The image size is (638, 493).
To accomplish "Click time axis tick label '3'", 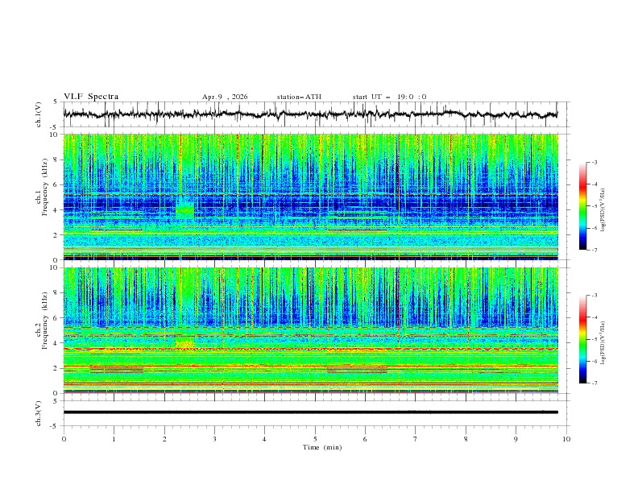I will coord(214,439).
